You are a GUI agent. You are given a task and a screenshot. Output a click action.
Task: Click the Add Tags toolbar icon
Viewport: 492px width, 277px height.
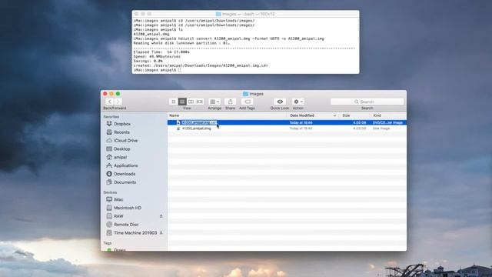pos(248,102)
